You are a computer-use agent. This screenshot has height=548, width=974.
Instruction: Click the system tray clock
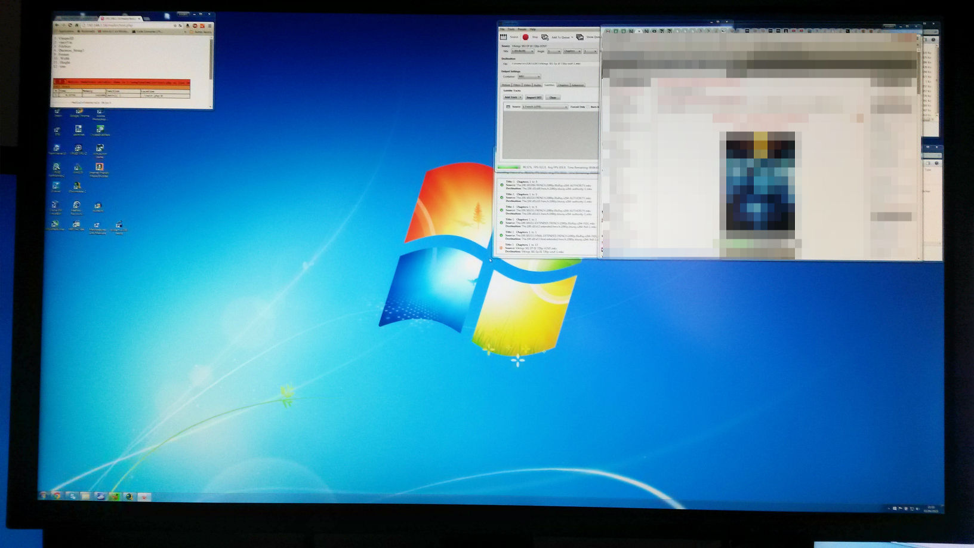[931, 509]
